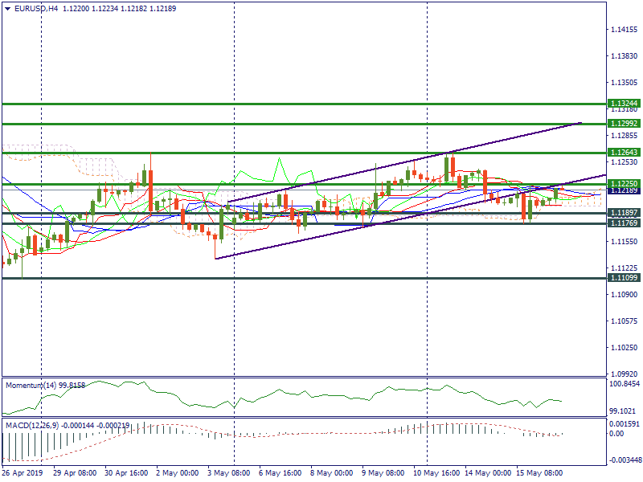Viewport: 643px width, 482px height.
Task: Click the 15 May 08:00 time label
Action: (538, 473)
